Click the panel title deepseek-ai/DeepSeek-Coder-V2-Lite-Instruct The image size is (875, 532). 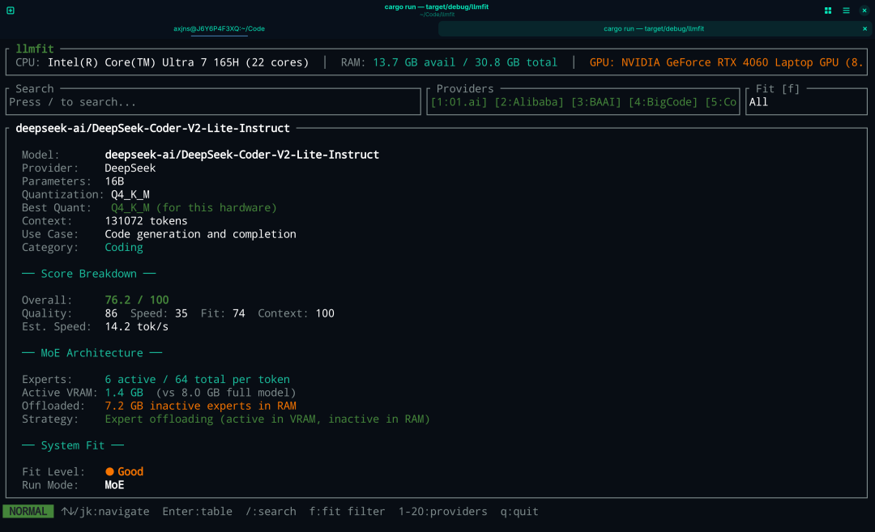[153, 128]
